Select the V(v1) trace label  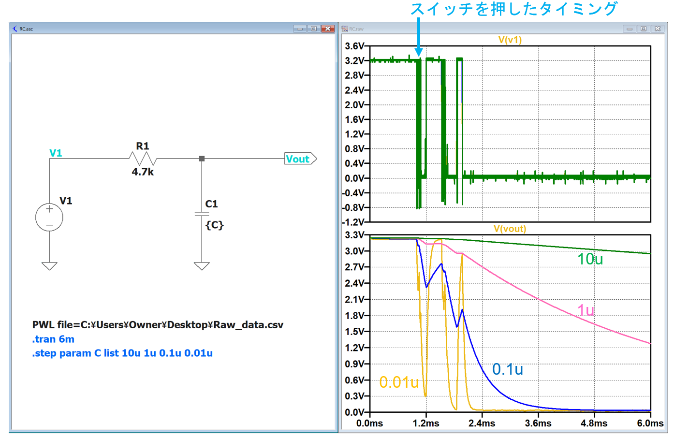(510, 40)
